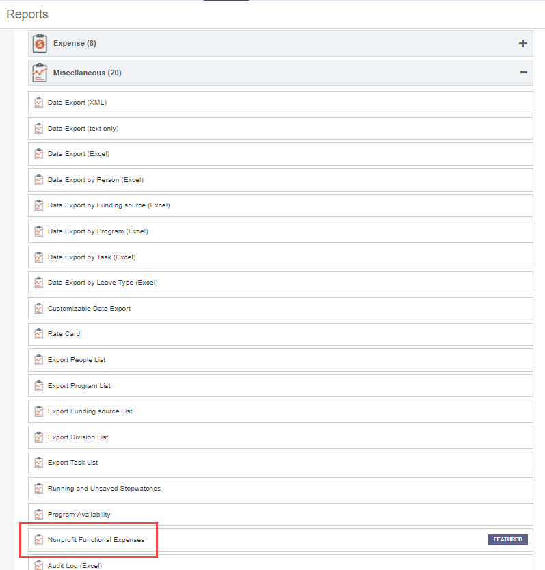Click icon beside Audit Log (Excel)

click(39, 565)
